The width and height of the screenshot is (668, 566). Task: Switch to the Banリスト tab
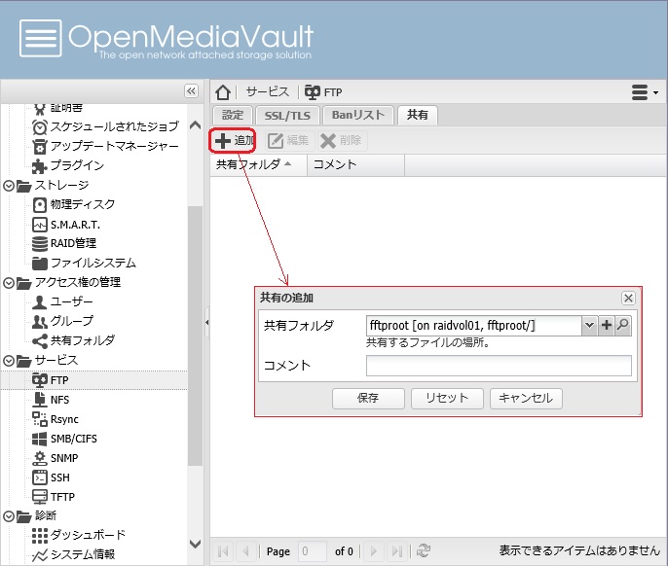[x=358, y=116]
